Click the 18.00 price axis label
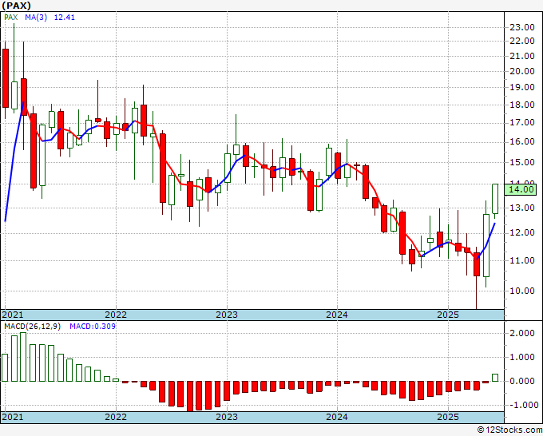 click(522, 105)
